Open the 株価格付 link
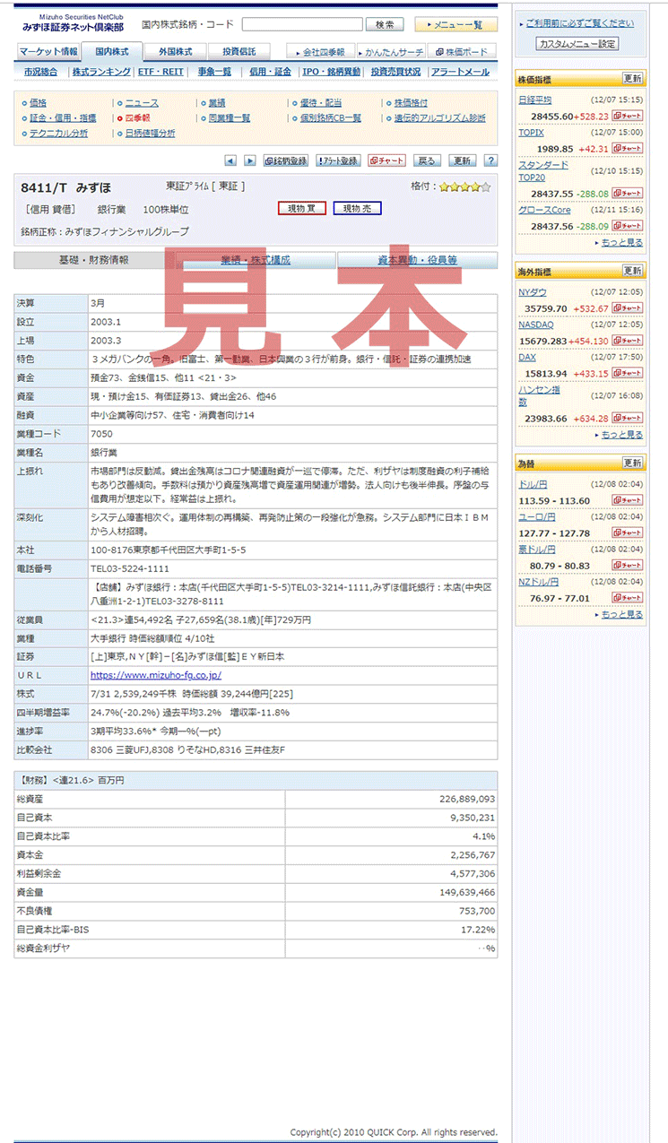Image resolution: width=668 pixels, height=1143 pixels. [x=411, y=103]
